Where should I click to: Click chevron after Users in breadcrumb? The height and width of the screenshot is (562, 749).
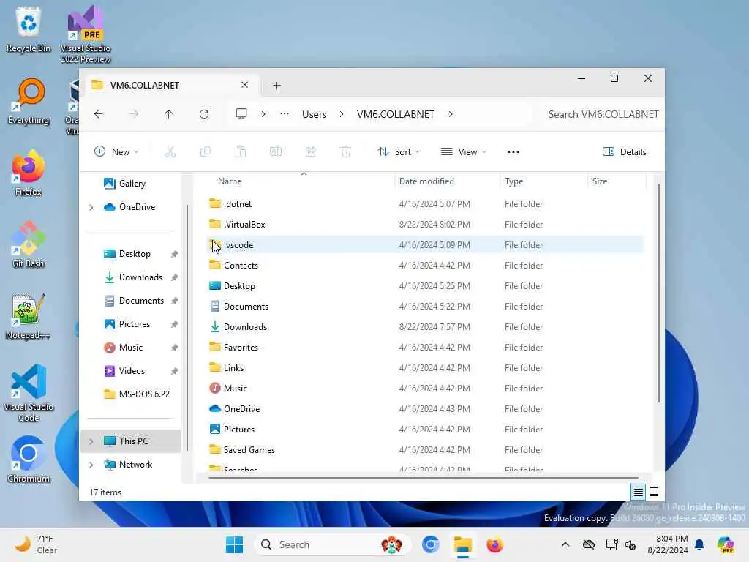point(341,114)
